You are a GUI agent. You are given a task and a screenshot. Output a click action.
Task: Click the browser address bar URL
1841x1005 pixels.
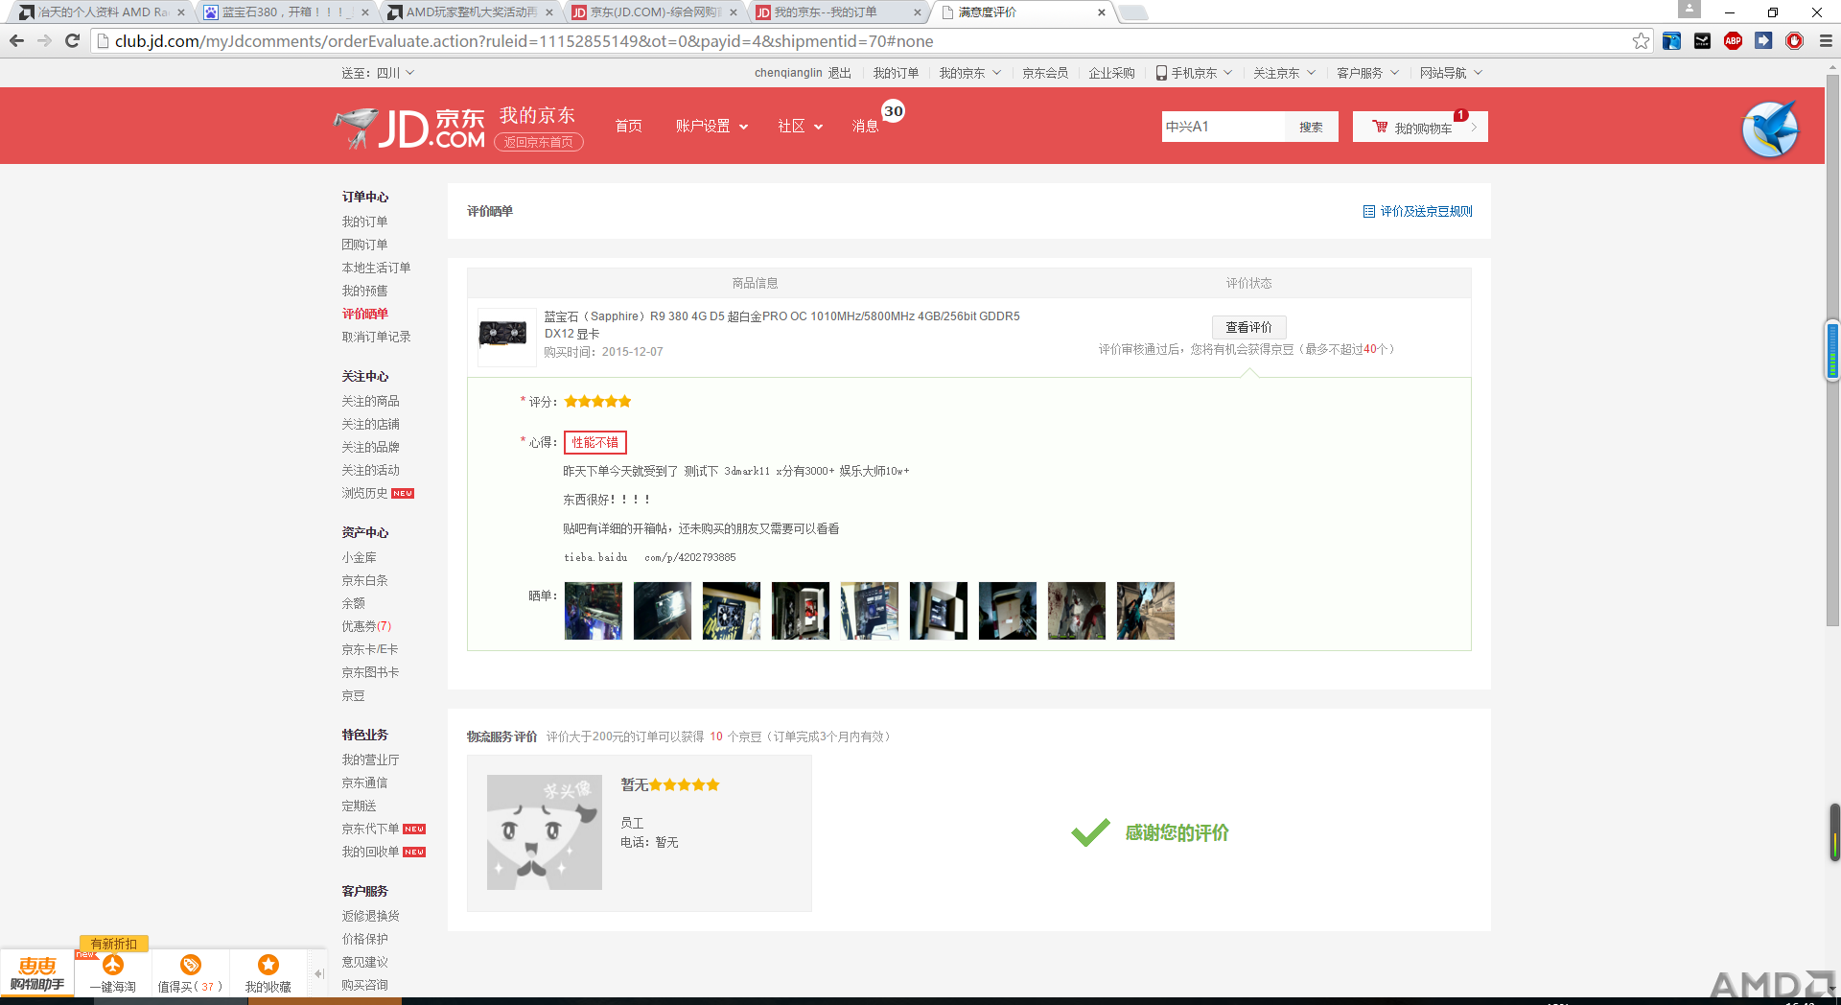pyautogui.click(x=524, y=41)
